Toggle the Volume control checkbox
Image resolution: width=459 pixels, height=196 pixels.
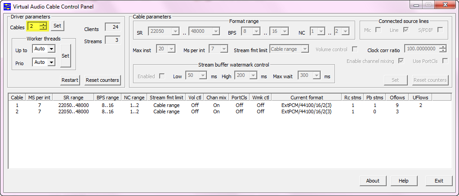(355, 49)
